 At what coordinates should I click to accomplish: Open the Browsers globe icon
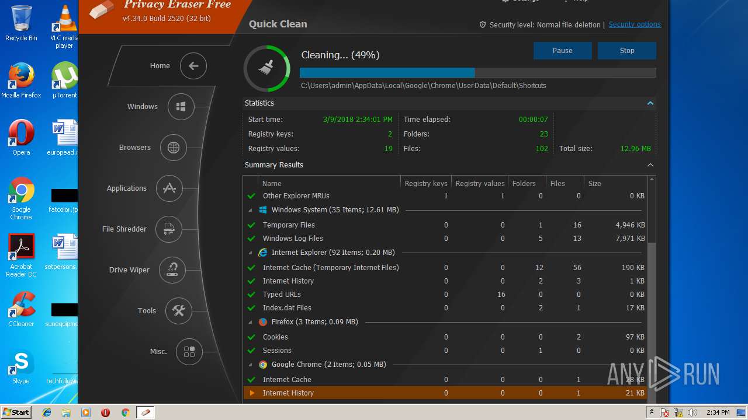point(174,148)
